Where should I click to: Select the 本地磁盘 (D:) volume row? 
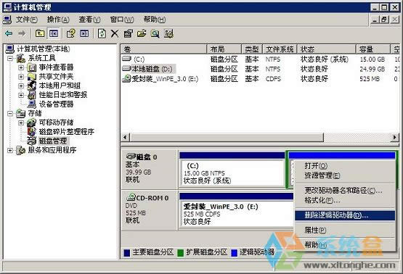pyautogui.click(x=259, y=69)
